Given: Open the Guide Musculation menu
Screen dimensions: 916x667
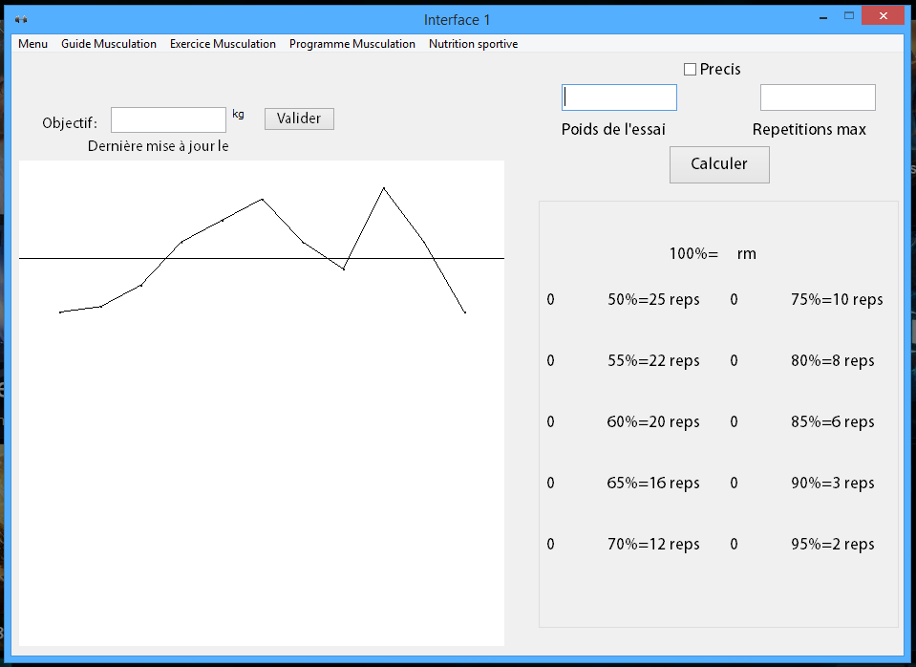Looking at the screenshot, I should click(x=109, y=44).
